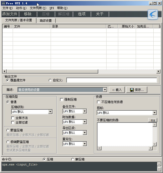Select the 野蛮压缩 radio button

8,130
